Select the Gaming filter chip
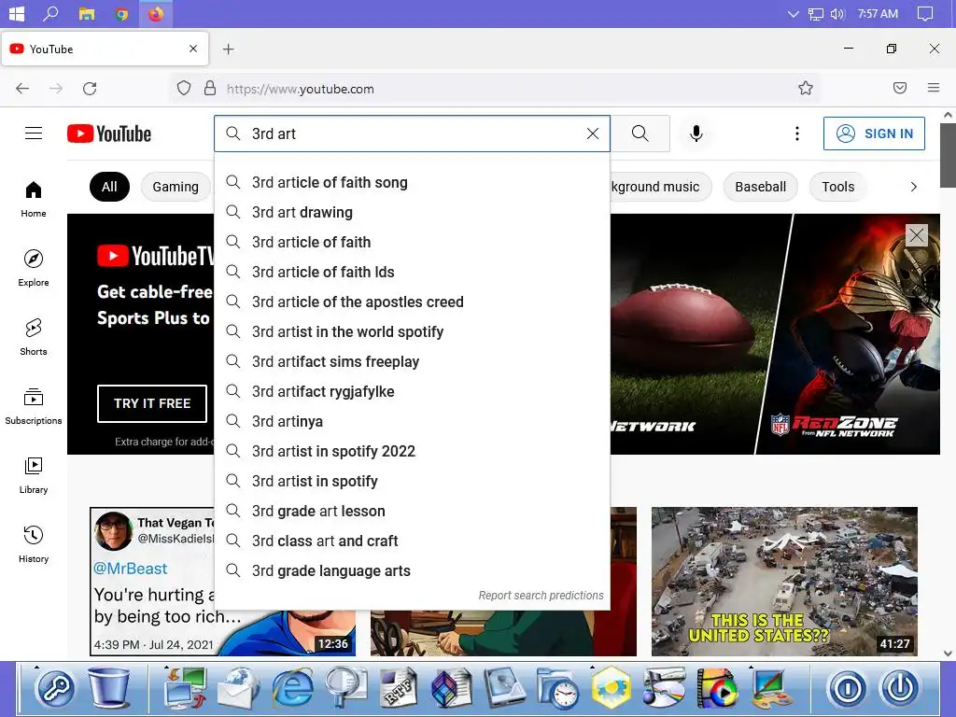Screen dimensions: 956x717 pyautogui.click(x=176, y=187)
